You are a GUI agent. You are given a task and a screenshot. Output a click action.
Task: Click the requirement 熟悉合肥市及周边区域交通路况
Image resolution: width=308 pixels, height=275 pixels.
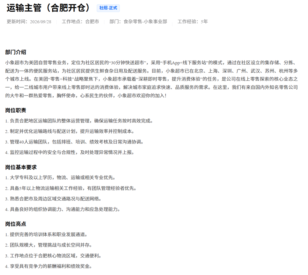coord(53,199)
